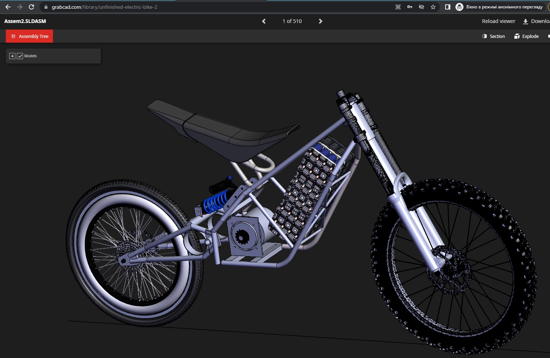Open the saved passwords key icon

pos(410,7)
